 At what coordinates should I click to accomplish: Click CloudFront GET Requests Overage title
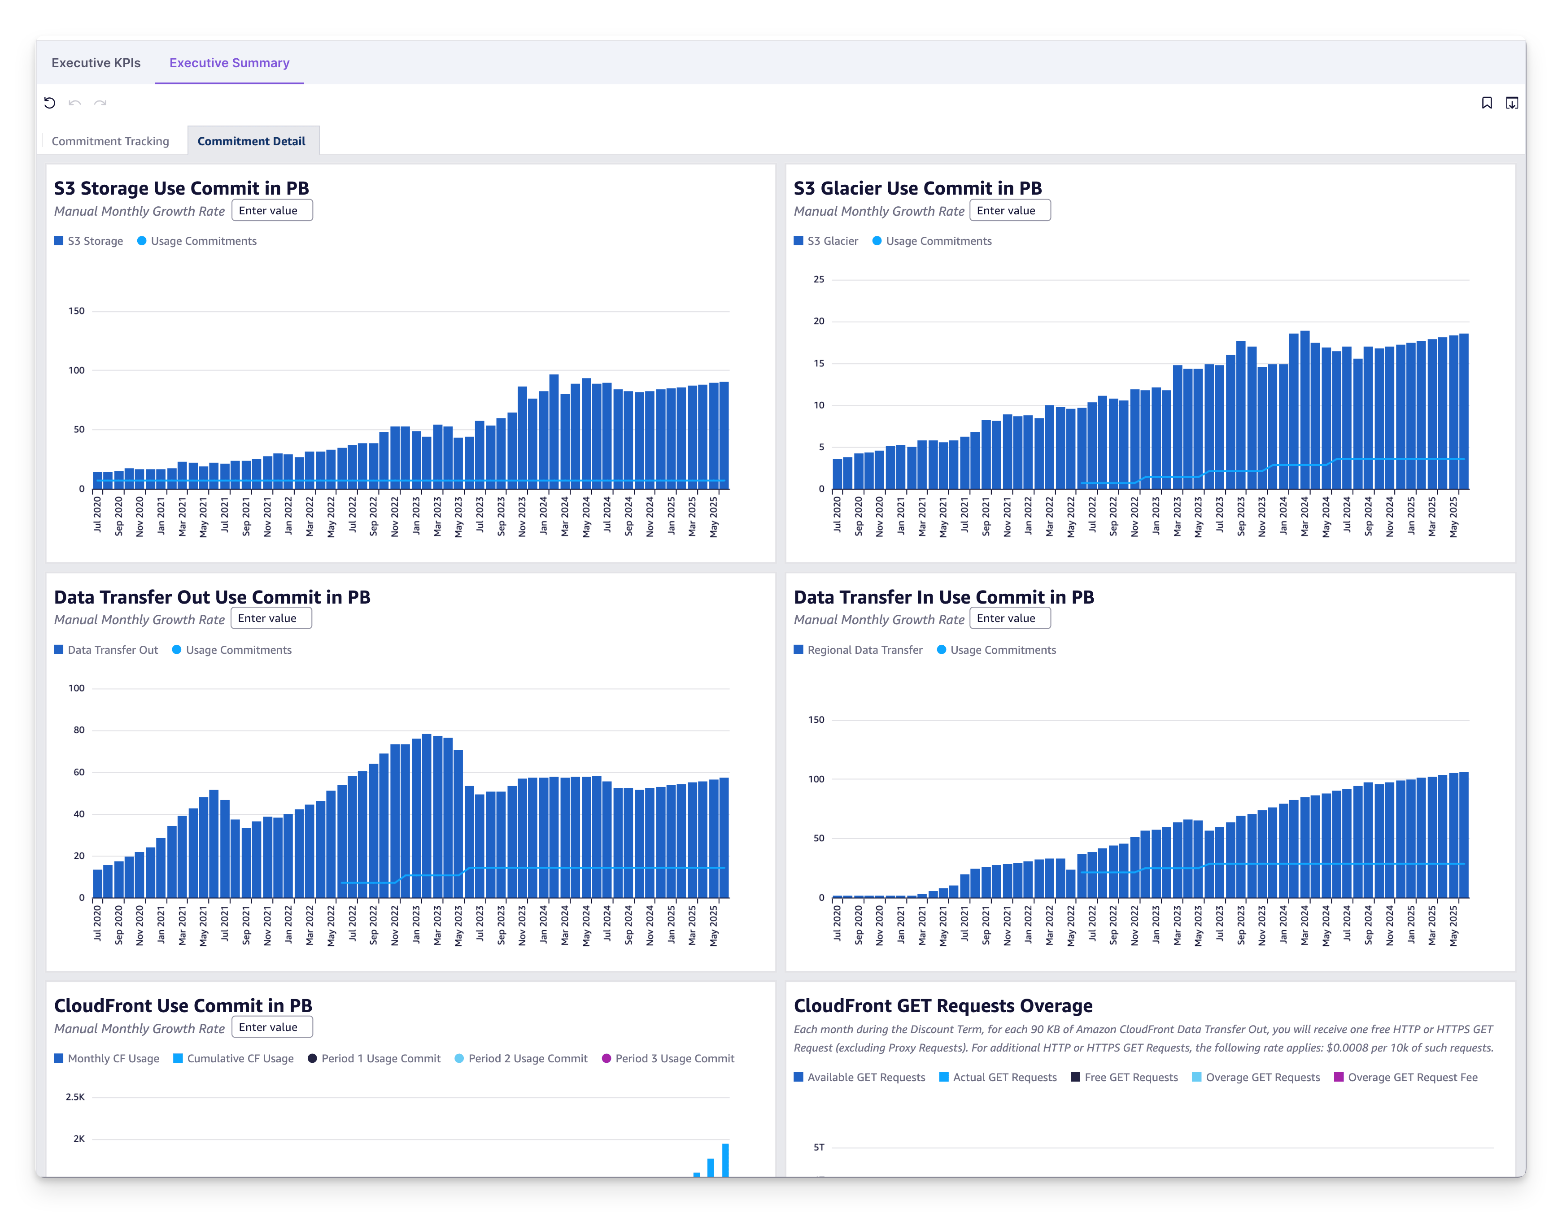[x=943, y=1006]
